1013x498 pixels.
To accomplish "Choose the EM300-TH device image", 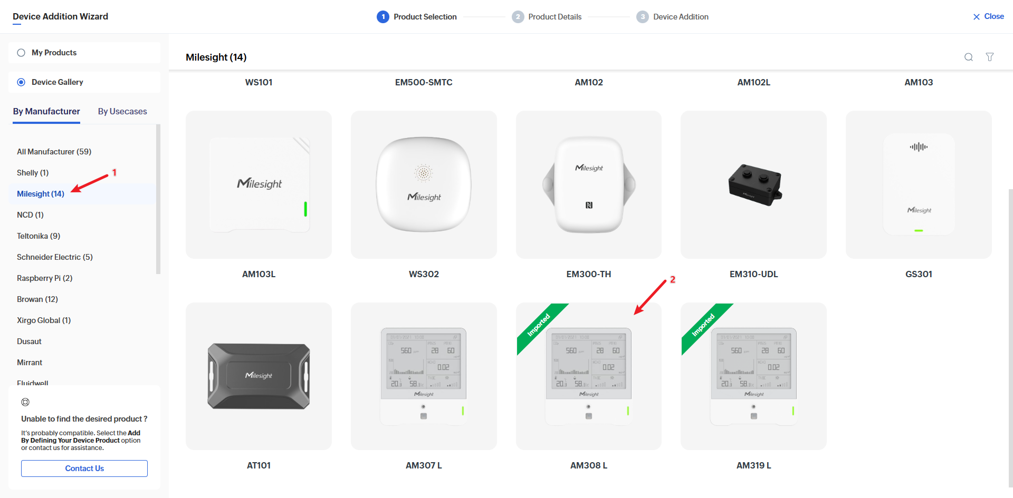I will pos(589,184).
